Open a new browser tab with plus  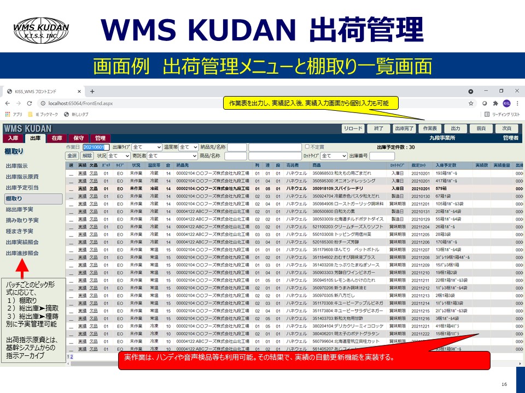click(x=92, y=91)
